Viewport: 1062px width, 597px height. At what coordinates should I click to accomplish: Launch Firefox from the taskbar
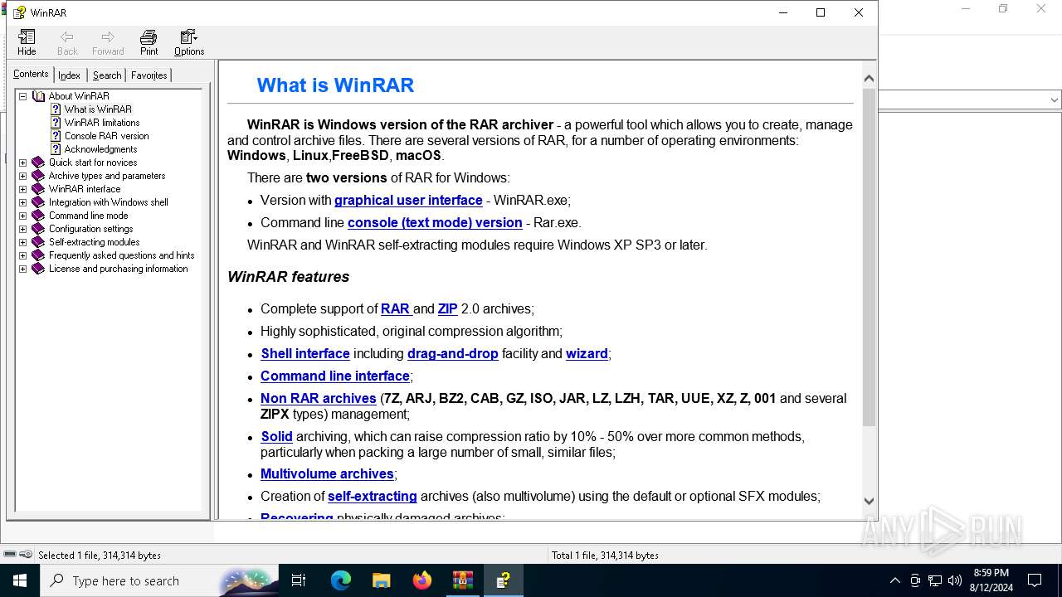tap(422, 580)
